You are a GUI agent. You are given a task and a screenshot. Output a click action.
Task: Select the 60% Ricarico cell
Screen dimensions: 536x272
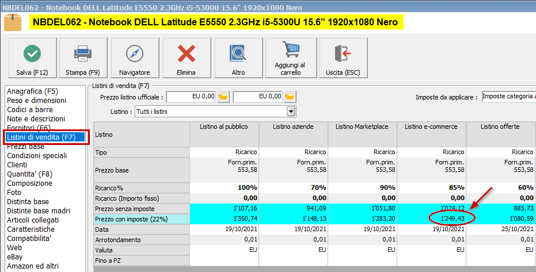click(500, 187)
